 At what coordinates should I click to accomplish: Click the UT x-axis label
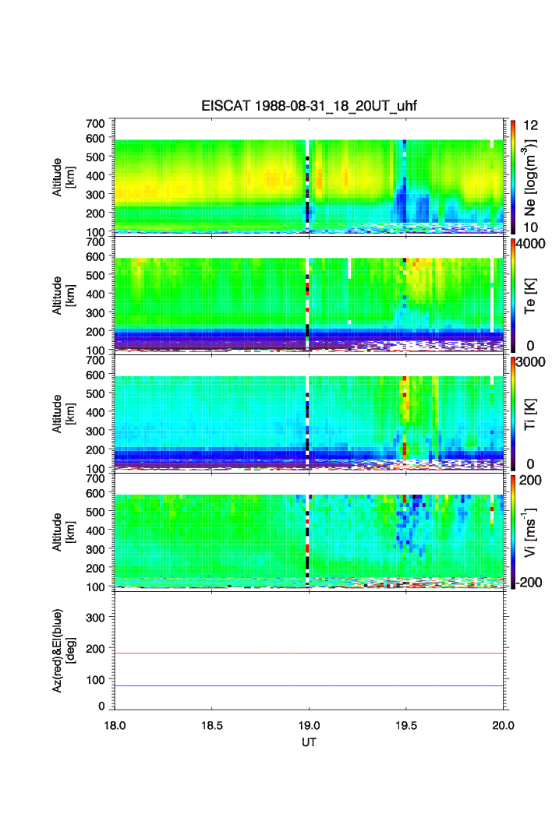(310, 743)
